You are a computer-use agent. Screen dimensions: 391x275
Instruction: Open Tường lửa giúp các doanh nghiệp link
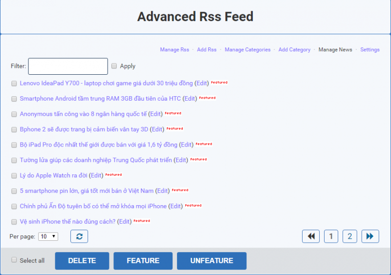click(x=96, y=160)
